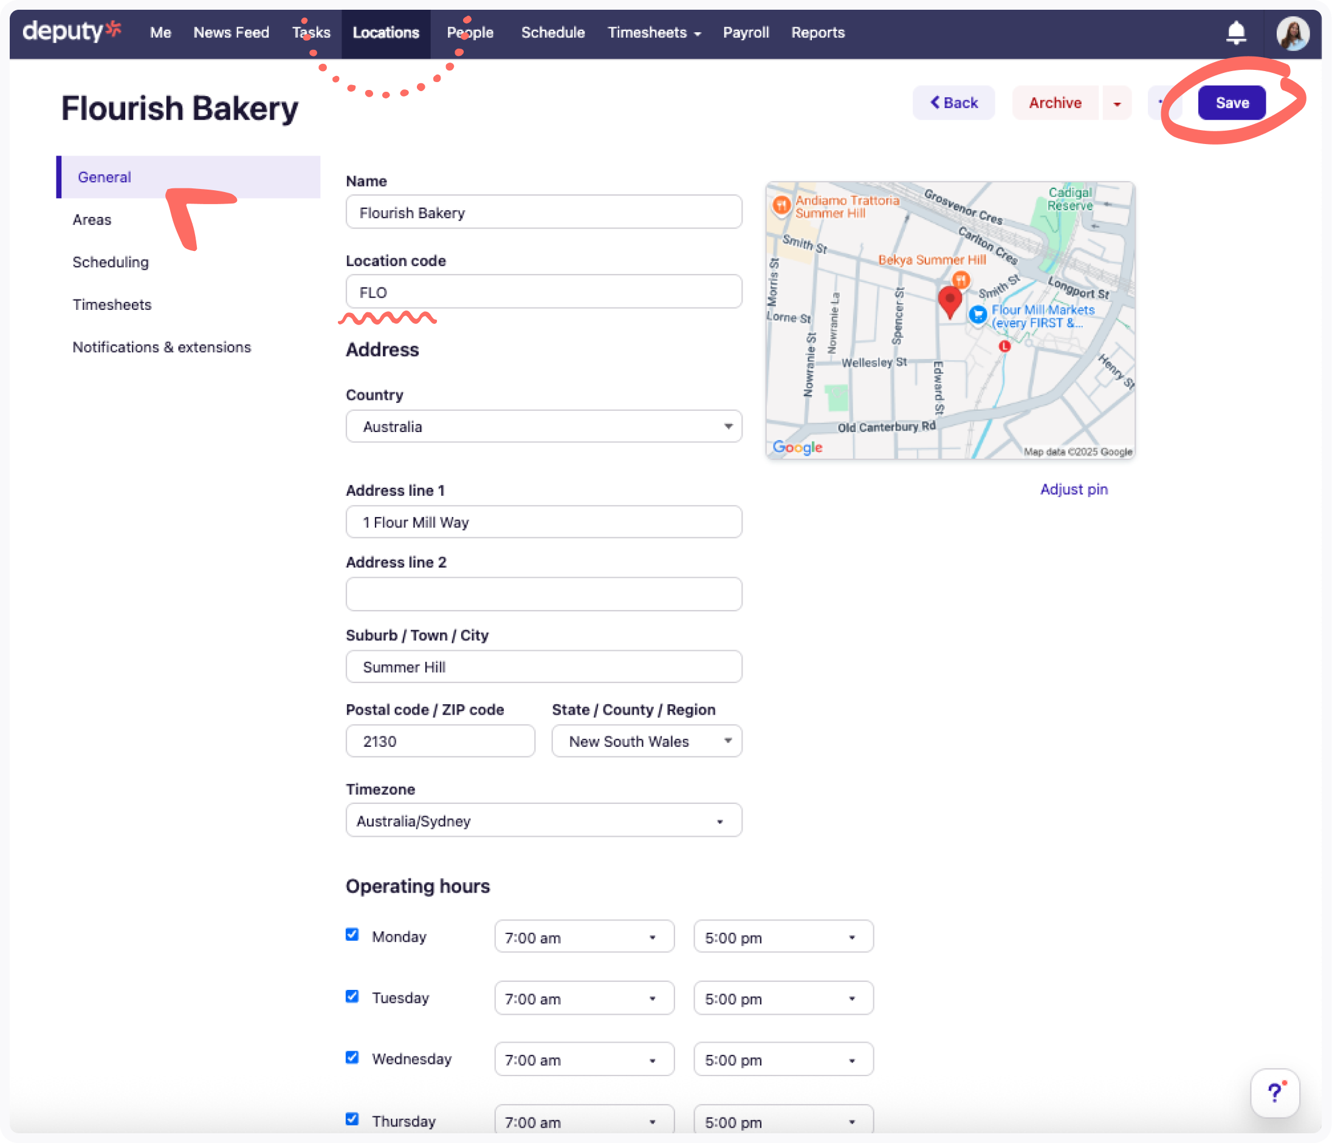Image resolution: width=1332 pixels, height=1143 pixels.
Task: Toggle the Tuesday checkbox
Action: [352, 997]
